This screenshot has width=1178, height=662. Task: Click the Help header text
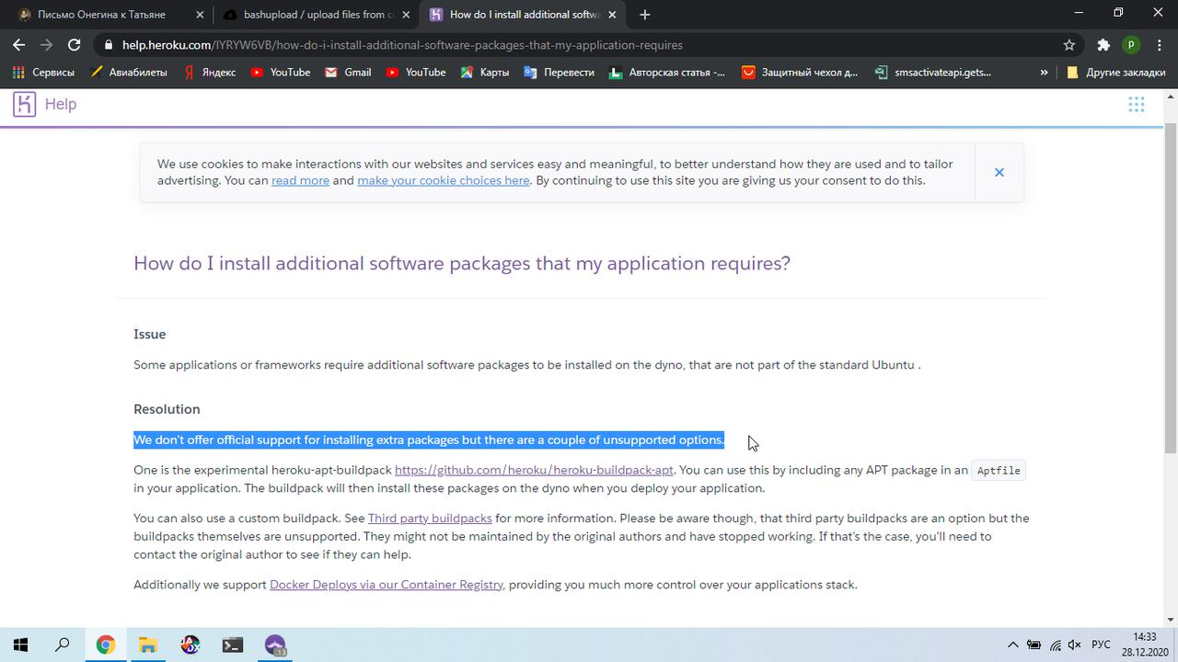click(61, 104)
